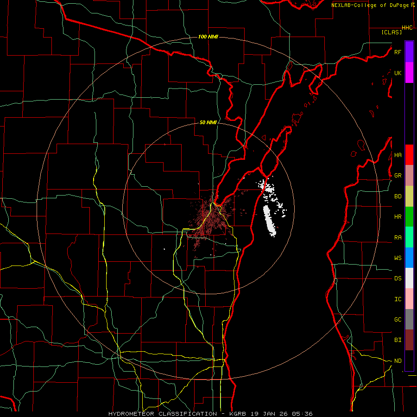Click the IC legend label
Viewport: 417px width, 417px height.
point(398,299)
